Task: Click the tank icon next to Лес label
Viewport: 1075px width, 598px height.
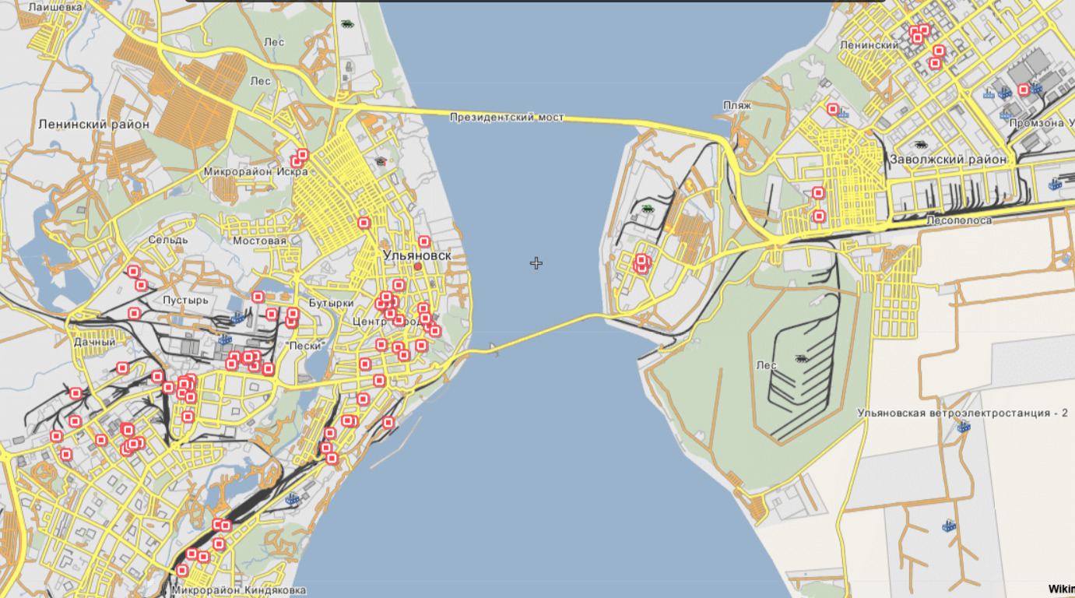Action: (801, 358)
